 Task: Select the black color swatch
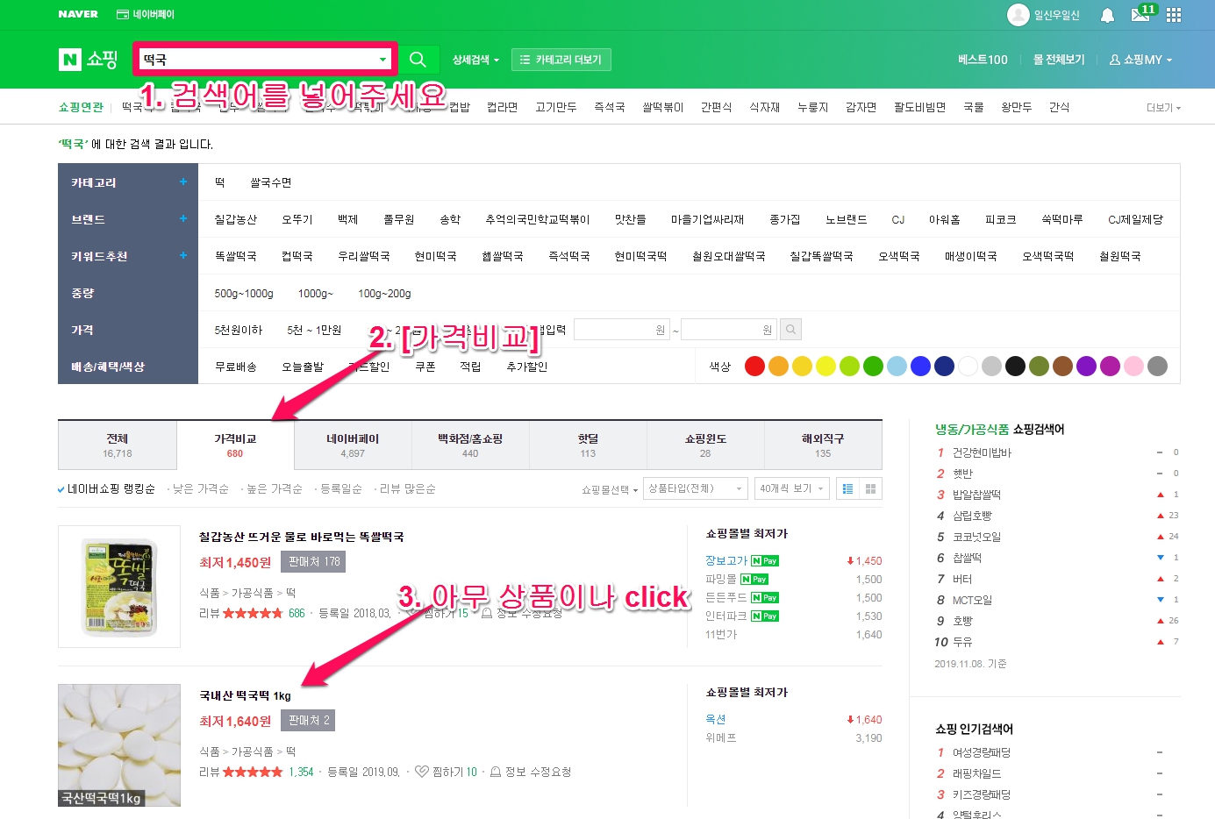point(1015,367)
